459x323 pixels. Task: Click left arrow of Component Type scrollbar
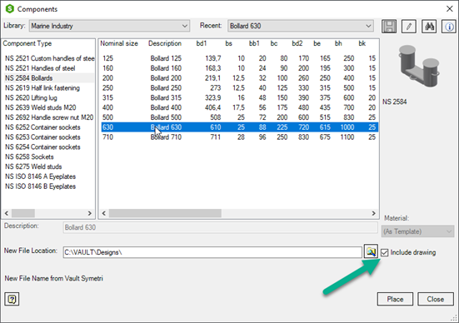[x=7, y=213]
